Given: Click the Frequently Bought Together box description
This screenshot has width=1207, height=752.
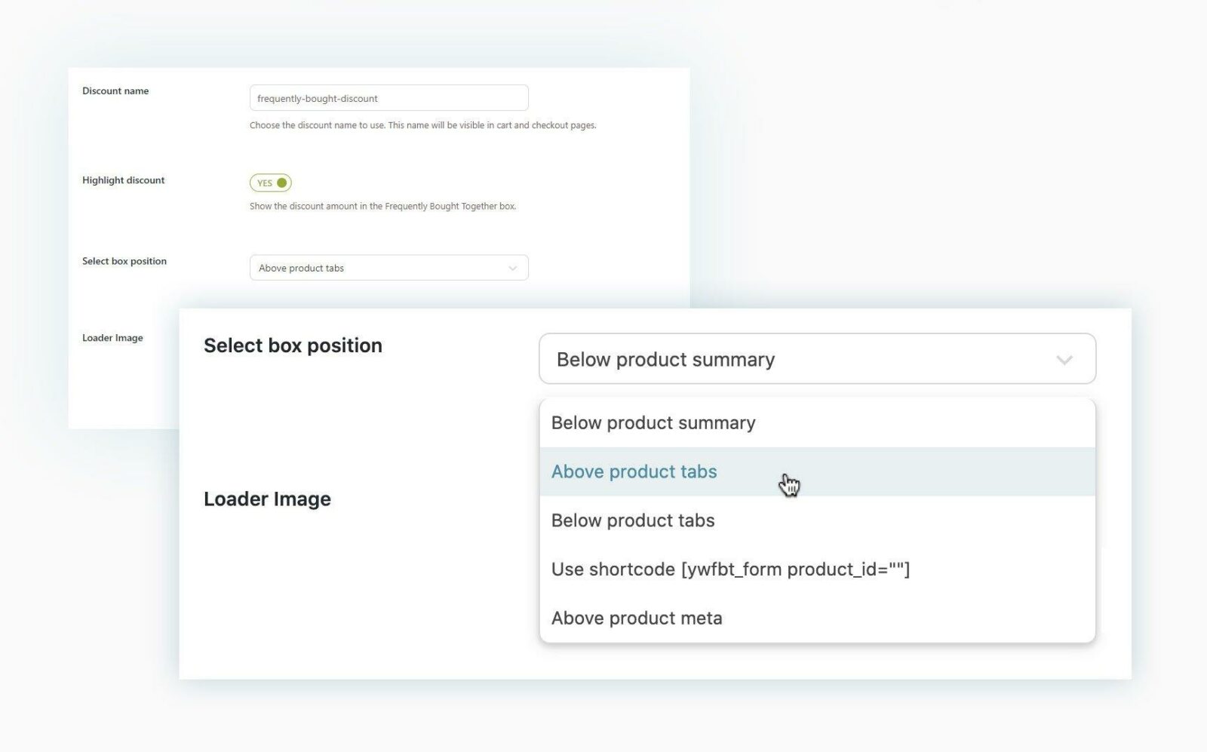Looking at the screenshot, I should pos(383,206).
